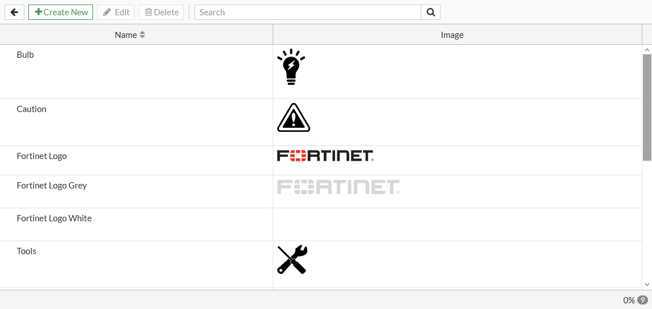Click the grey Fortinet logo image
652x309 pixels.
pyautogui.click(x=338, y=187)
